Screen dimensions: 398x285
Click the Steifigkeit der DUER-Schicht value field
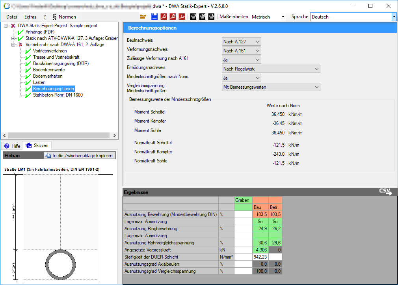coord(260,257)
